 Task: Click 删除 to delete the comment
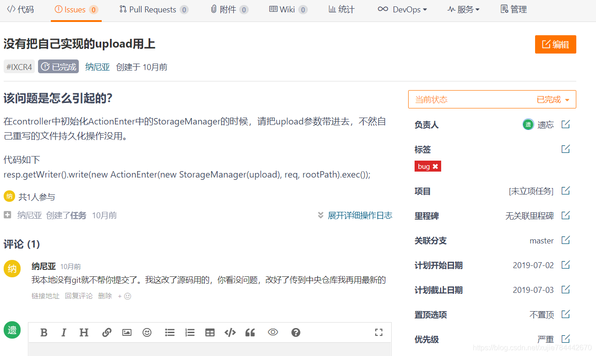105,296
